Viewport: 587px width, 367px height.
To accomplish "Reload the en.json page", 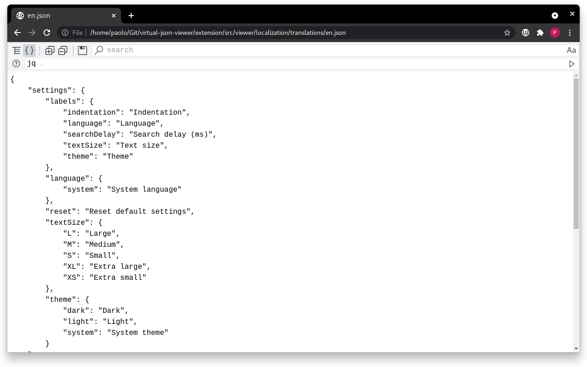I will [47, 33].
